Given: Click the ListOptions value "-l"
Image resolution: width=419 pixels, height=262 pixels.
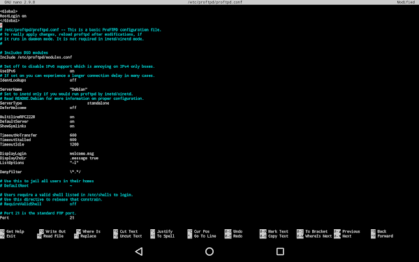Looking at the screenshot, I should pyautogui.click(x=74, y=163).
